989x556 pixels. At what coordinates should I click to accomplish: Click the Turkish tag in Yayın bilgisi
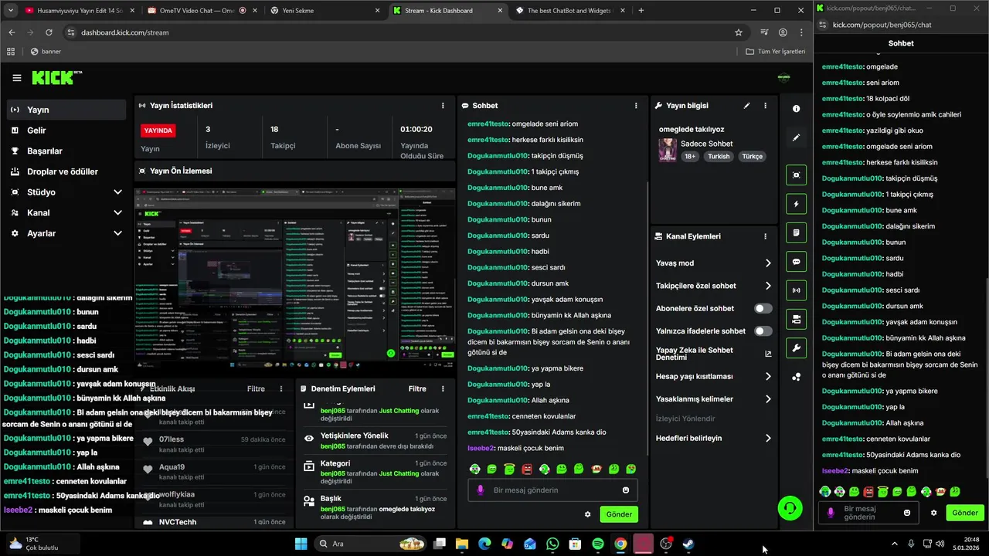719,156
